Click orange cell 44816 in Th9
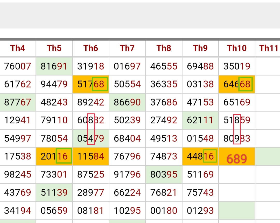280x223 pixels. 200,157
